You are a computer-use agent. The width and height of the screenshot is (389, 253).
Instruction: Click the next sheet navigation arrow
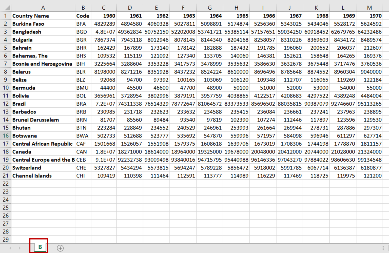(20, 248)
